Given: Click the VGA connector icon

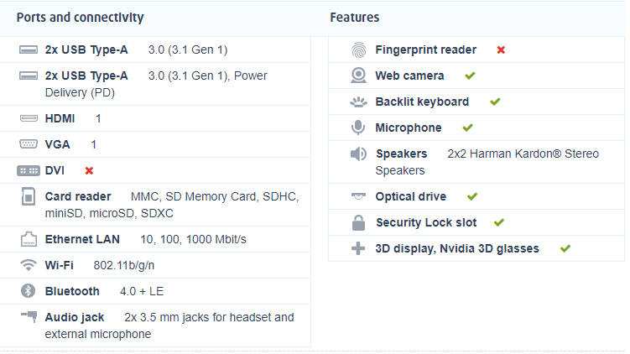Looking at the screenshot, I should (29, 144).
